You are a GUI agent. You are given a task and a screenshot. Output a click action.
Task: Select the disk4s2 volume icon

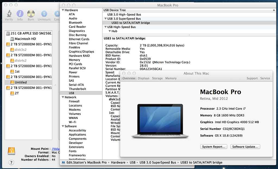(x=12, y=61)
